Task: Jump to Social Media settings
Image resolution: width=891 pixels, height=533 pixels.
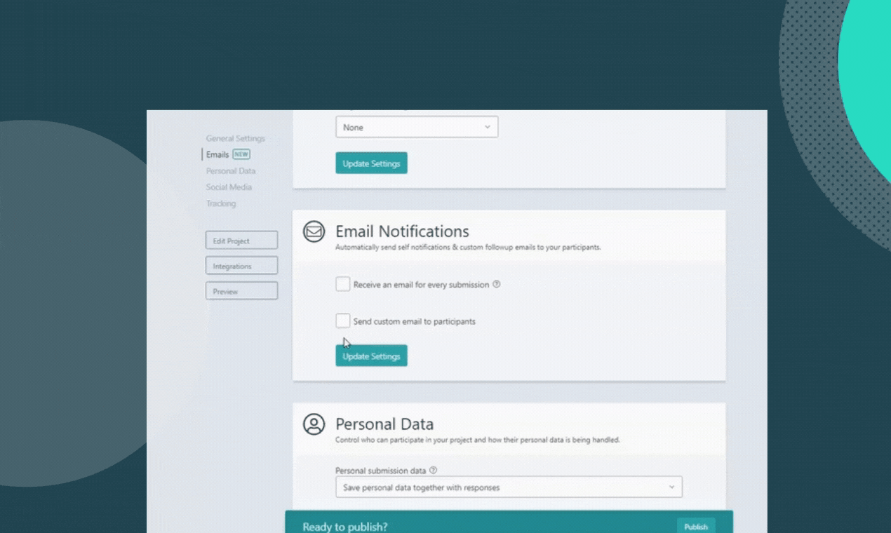Action: click(x=229, y=187)
